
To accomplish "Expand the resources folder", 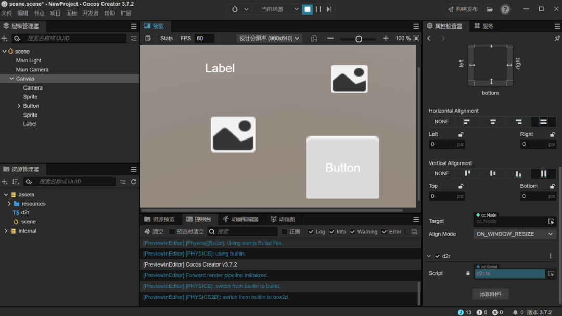I will (x=9, y=204).
